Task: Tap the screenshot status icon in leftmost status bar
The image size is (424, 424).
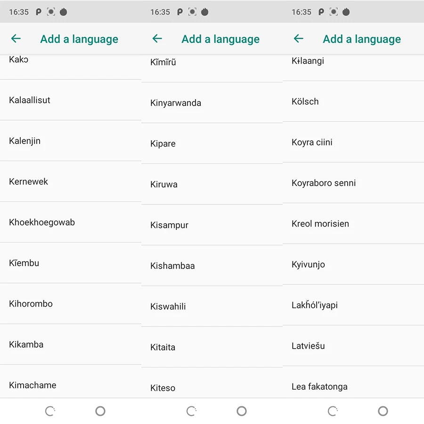Action: point(51,12)
